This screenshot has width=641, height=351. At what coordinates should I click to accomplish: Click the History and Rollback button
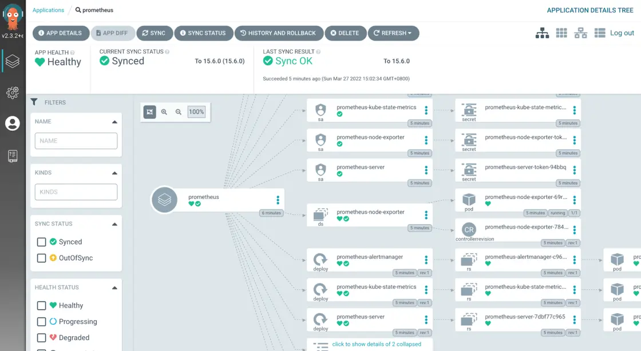[279, 33]
